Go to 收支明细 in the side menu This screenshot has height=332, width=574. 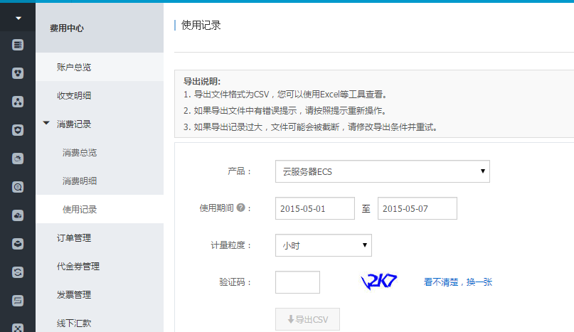(x=74, y=95)
